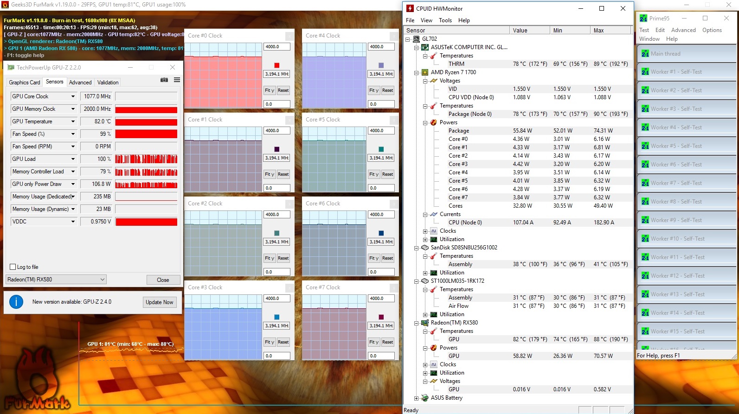Open the Radeon(TM) RX580 device selector
The height and width of the screenshot is (414, 739).
56,280
